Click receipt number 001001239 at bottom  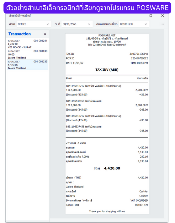pyautogui.click(x=141, y=205)
